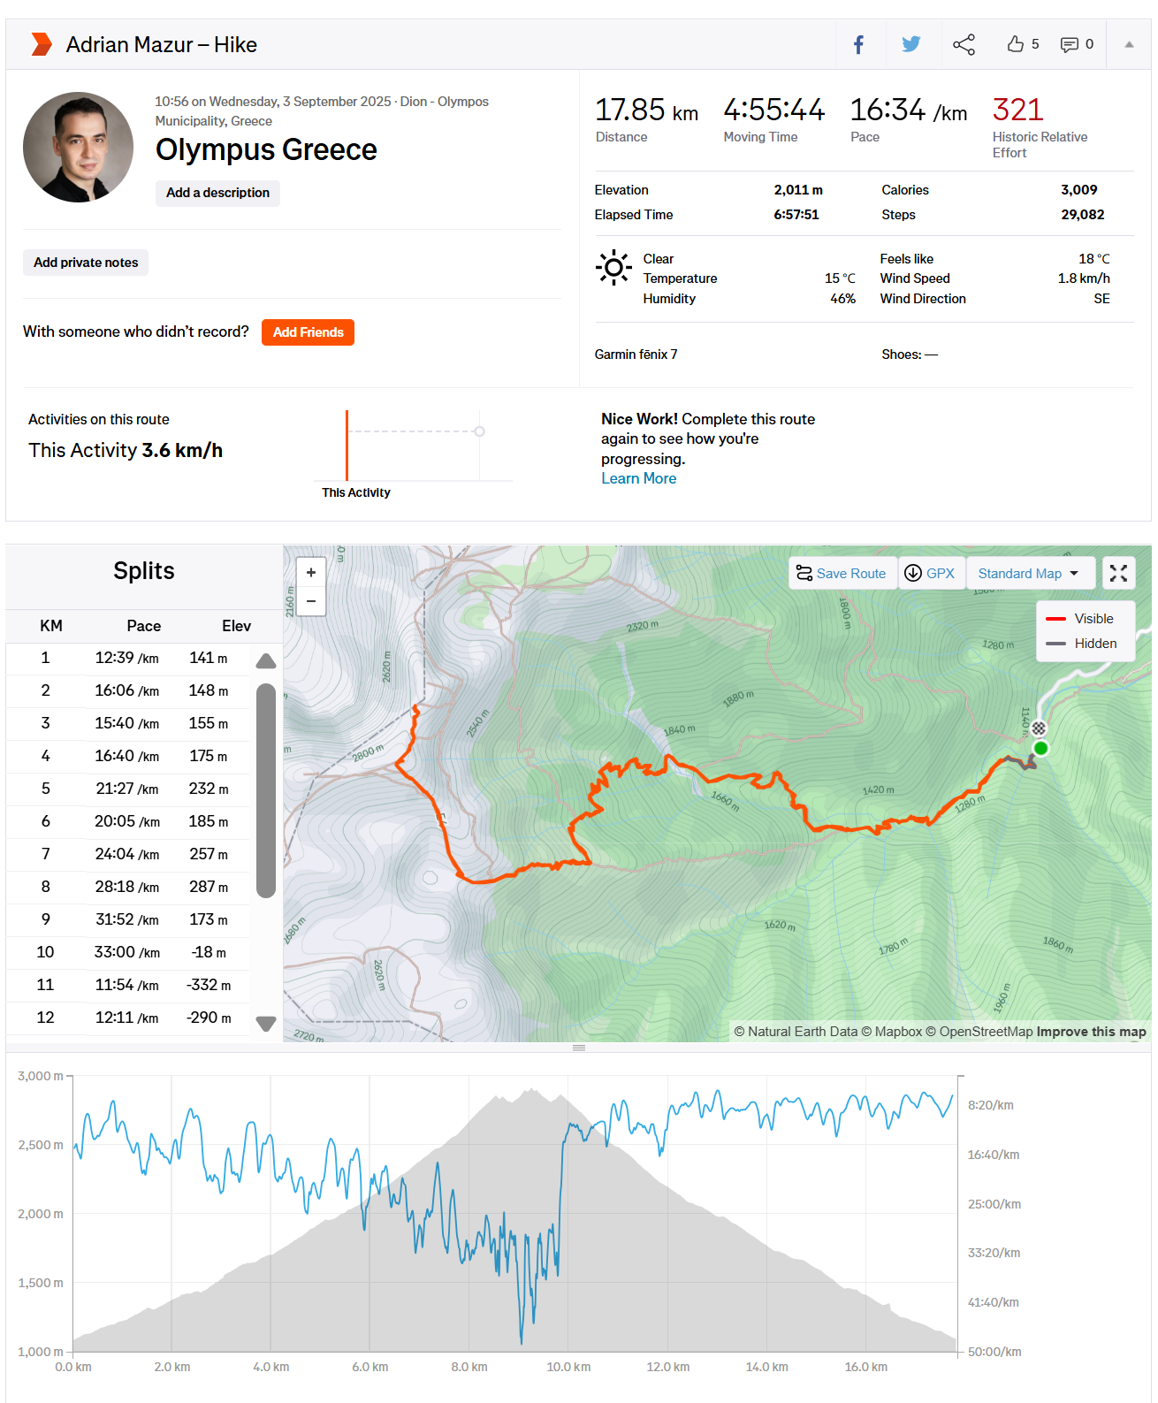
Task: Click the Improve this map link
Action: pos(1093,1031)
